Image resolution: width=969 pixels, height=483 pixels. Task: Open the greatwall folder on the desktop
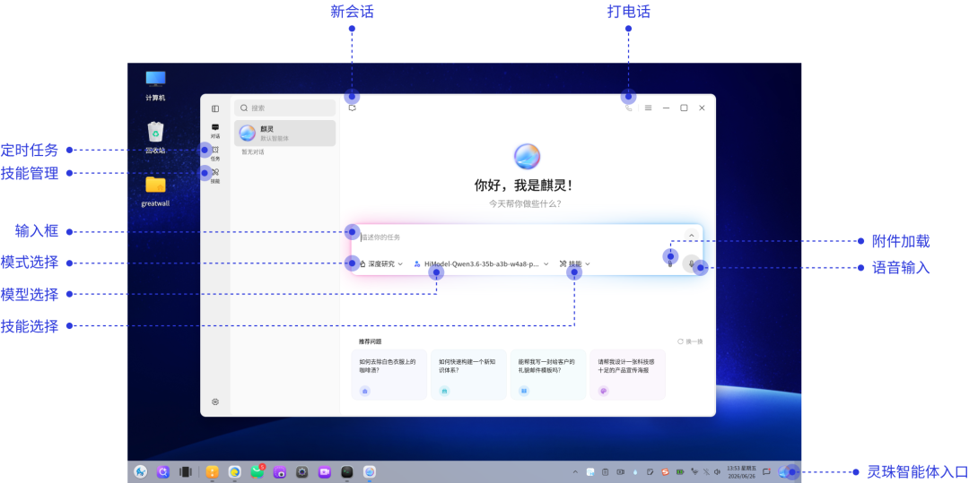tap(155, 191)
